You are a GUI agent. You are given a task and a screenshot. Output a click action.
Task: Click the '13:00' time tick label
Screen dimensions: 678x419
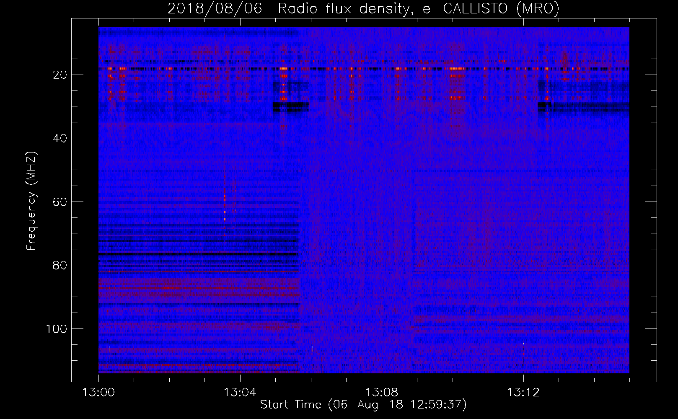coord(98,393)
